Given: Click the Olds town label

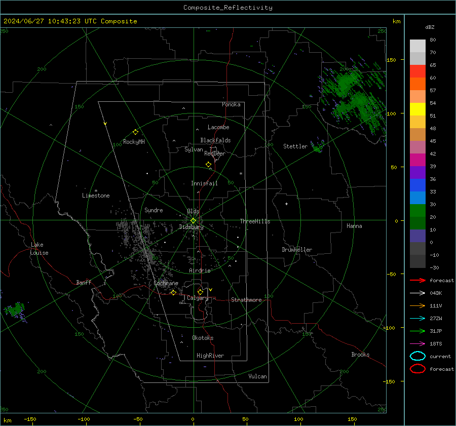Looking at the screenshot, I should point(193,211).
